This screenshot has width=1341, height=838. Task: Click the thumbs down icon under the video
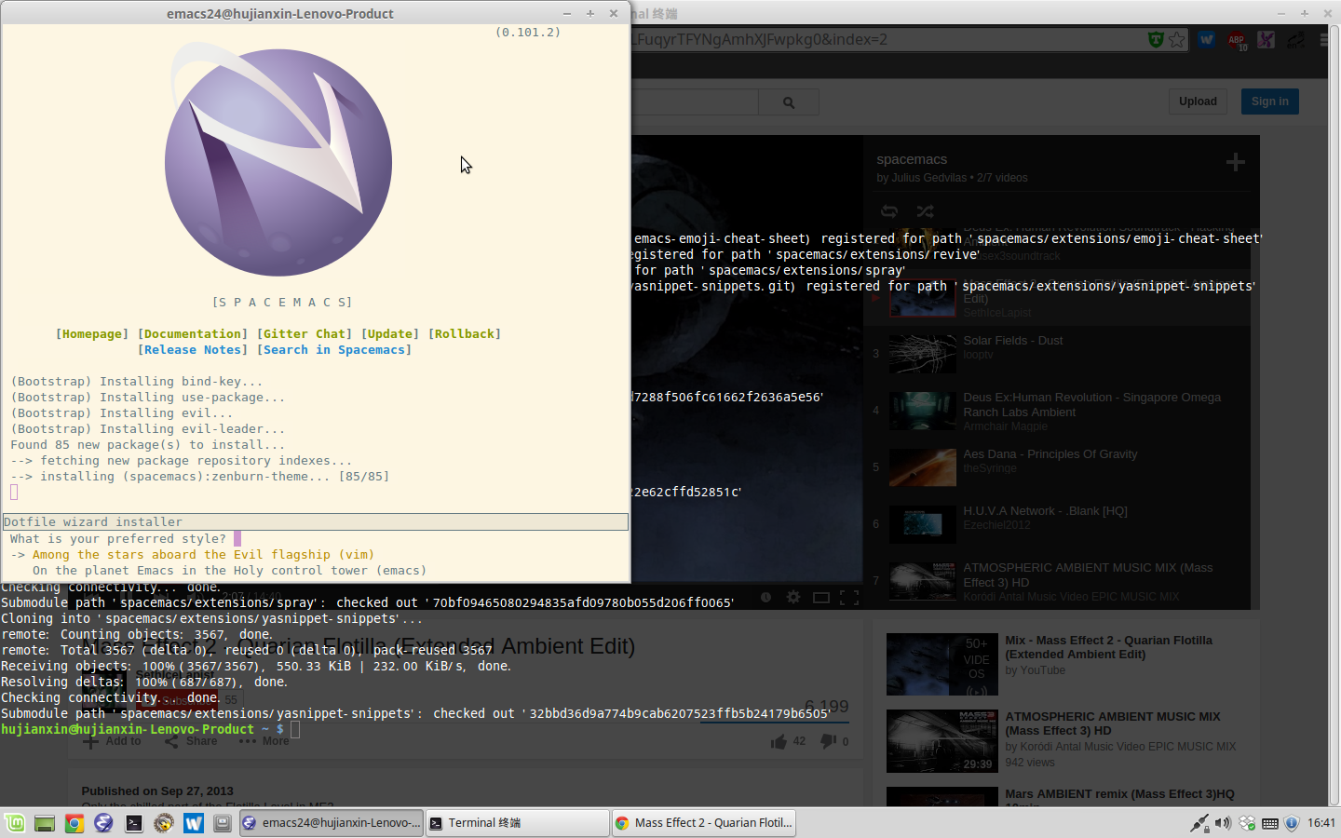(x=828, y=740)
